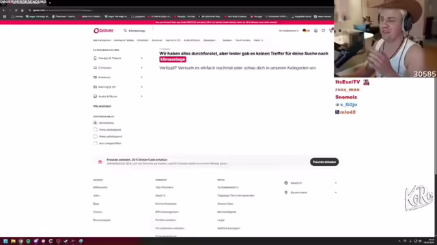
Task: Click the gaming icon beside Gaming & VR
Action: point(95,87)
